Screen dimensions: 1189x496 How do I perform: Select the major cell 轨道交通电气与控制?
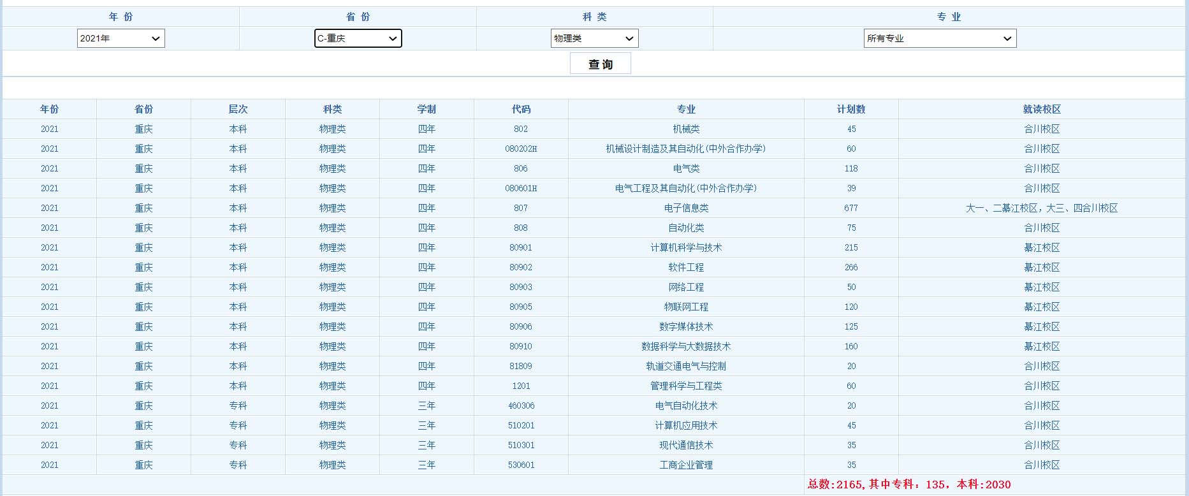click(687, 366)
